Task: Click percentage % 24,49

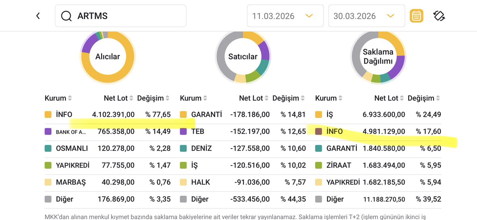Action: point(428,114)
